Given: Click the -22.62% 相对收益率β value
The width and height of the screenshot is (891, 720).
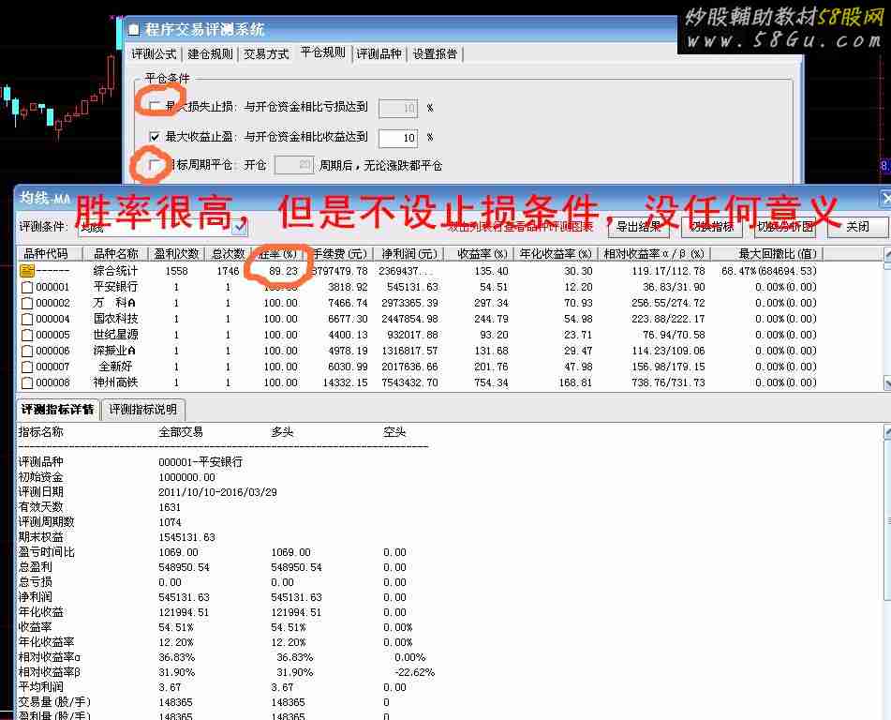Looking at the screenshot, I should click(415, 672).
